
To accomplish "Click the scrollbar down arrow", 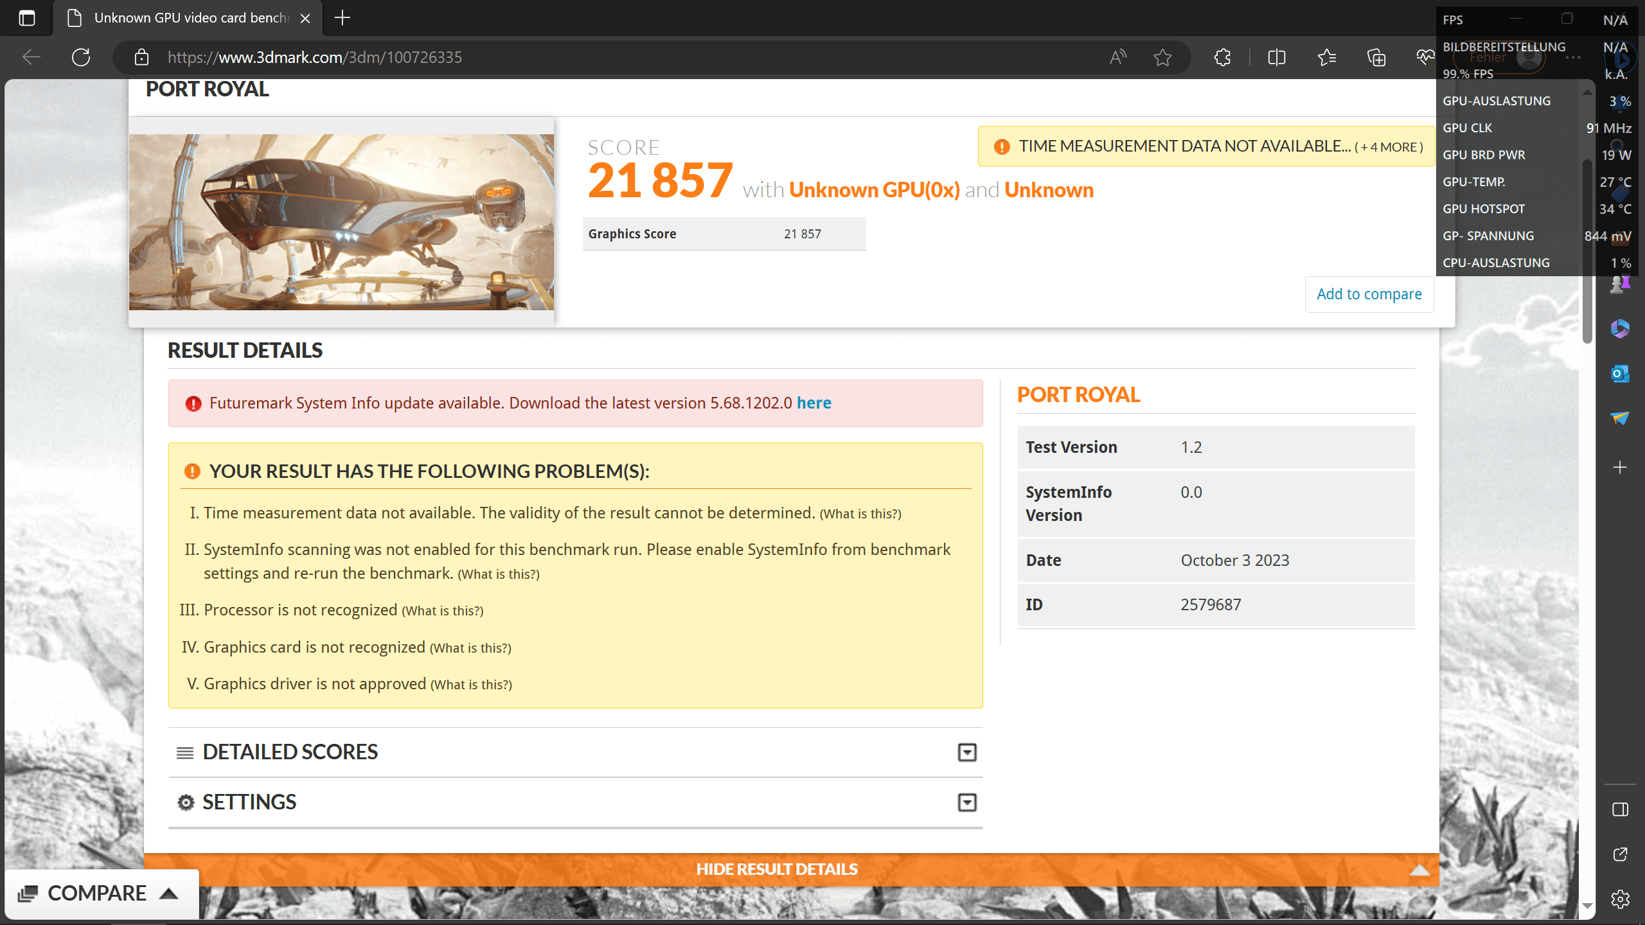I will click(x=1587, y=906).
